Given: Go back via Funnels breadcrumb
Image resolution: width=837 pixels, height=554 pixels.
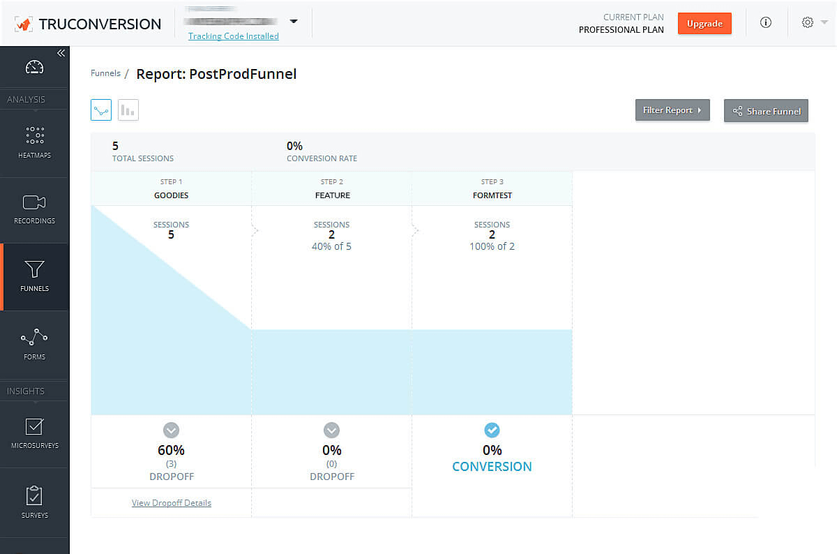Looking at the screenshot, I should (105, 73).
